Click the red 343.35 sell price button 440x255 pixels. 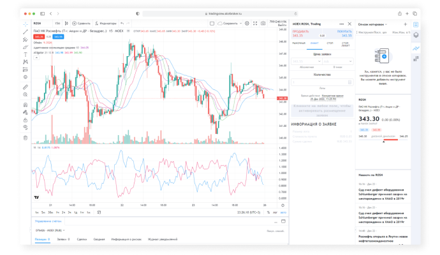[x=39, y=36]
